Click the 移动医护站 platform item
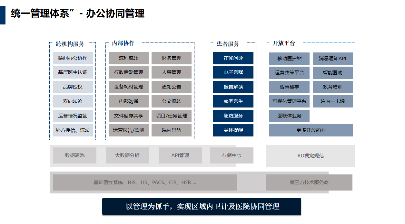Screen dimensions: 405x224 pos(290,58)
